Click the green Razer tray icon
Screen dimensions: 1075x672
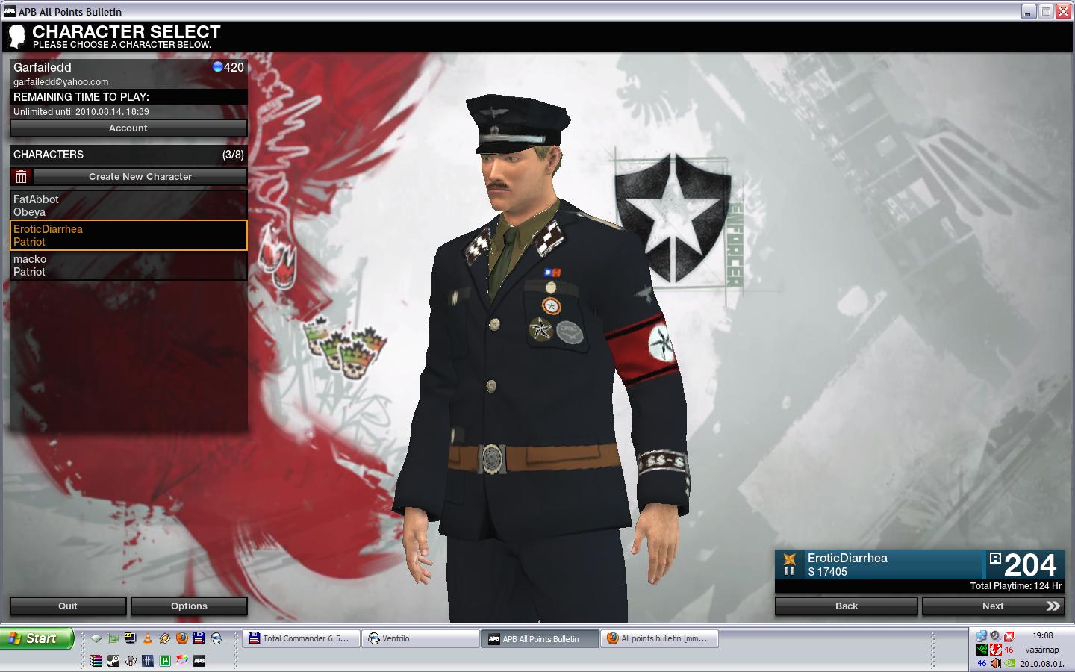click(x=982, y=650)
